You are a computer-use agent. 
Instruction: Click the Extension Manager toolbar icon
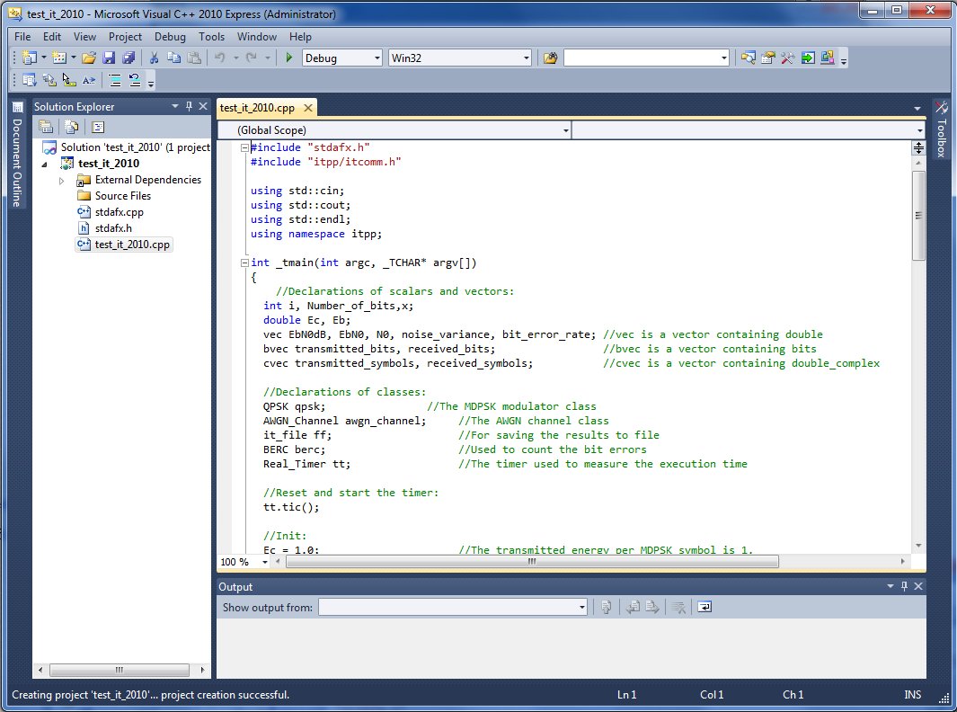[827, 58]
